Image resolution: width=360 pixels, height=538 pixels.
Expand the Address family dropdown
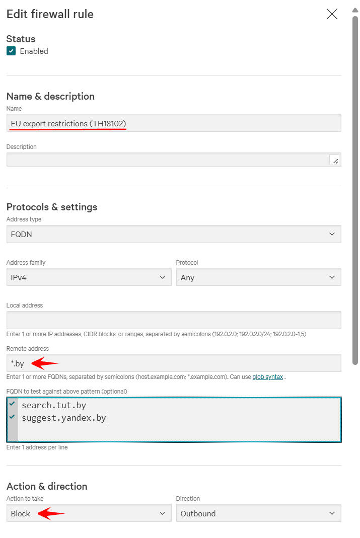tap(89, 277)
